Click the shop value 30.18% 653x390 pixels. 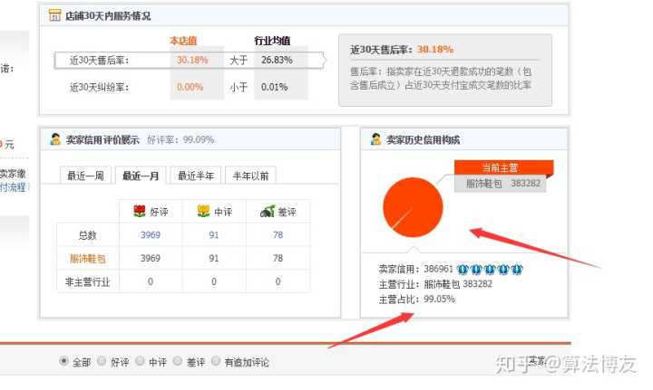pos(192,60)
